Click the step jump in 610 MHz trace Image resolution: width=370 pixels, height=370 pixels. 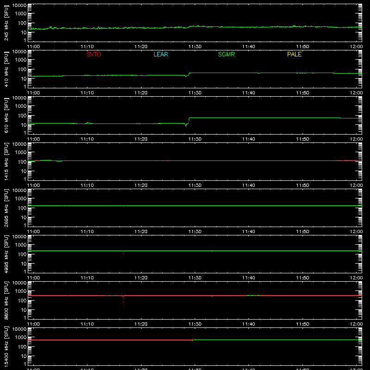[x=189, y=121]
